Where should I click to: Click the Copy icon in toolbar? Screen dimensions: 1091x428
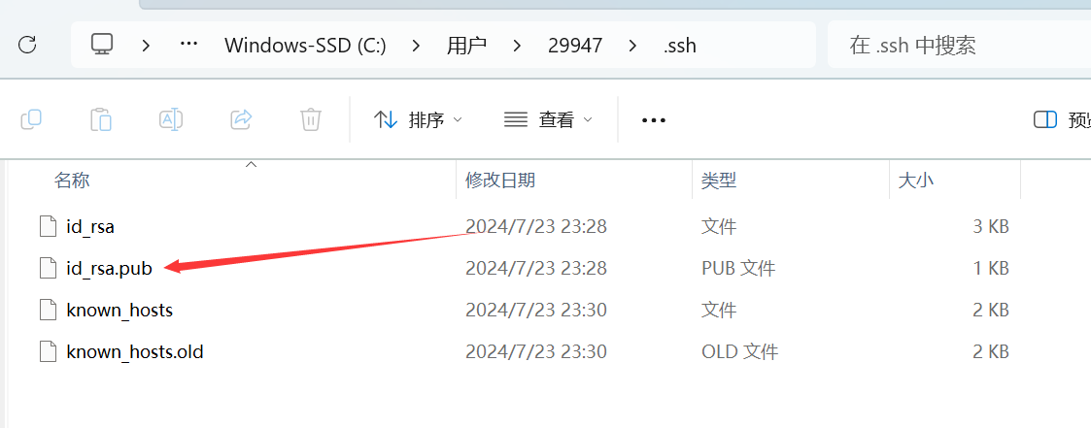tap(31, 119)
